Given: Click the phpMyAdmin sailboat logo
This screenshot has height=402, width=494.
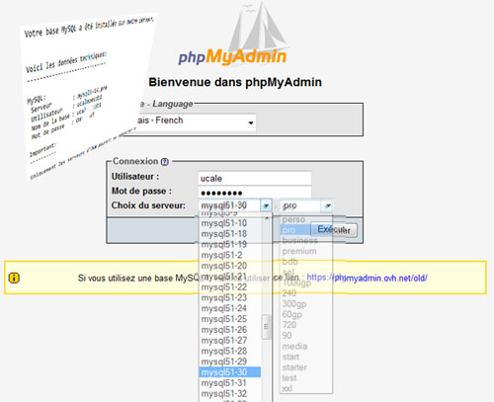Looking at the screenshot, I should [233, 35].
